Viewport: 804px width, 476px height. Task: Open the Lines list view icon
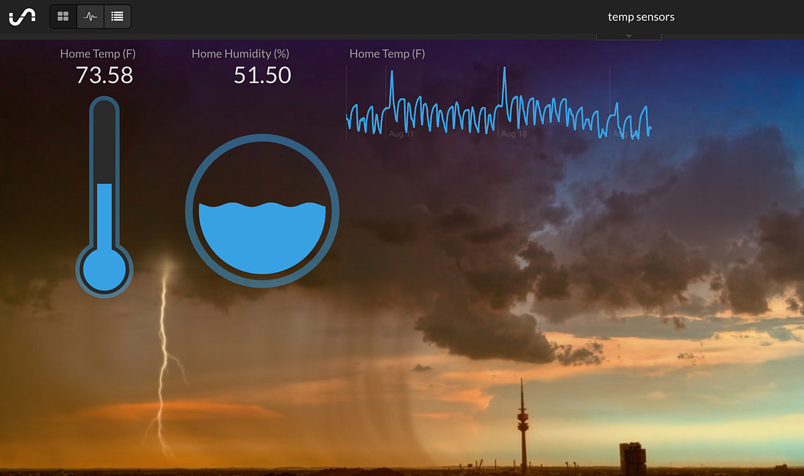[117, 16]
